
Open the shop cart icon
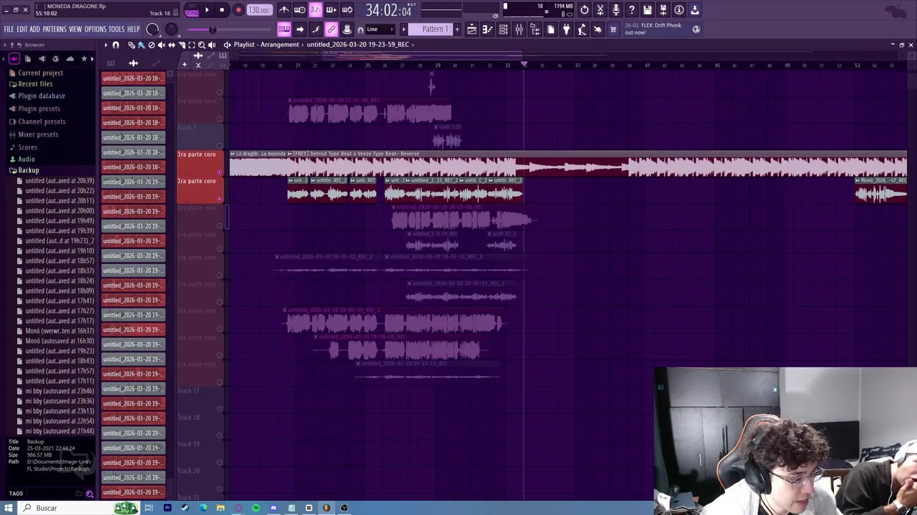613,29
